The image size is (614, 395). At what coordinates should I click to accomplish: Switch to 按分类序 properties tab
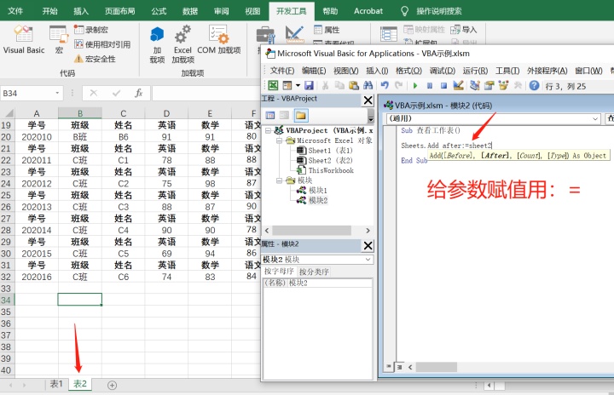pyautogui.click(x=314, y=272)
